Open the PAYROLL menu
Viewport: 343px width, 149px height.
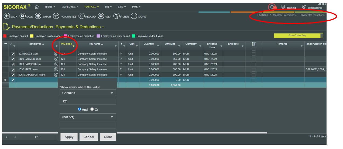92,7
